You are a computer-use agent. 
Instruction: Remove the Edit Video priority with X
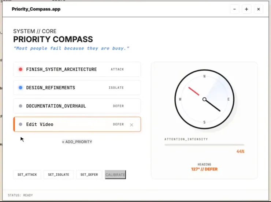coord(131,125)
